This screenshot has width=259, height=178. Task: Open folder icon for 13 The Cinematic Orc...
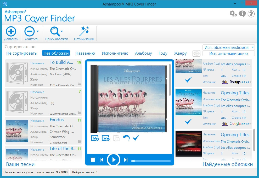(79, 84)
